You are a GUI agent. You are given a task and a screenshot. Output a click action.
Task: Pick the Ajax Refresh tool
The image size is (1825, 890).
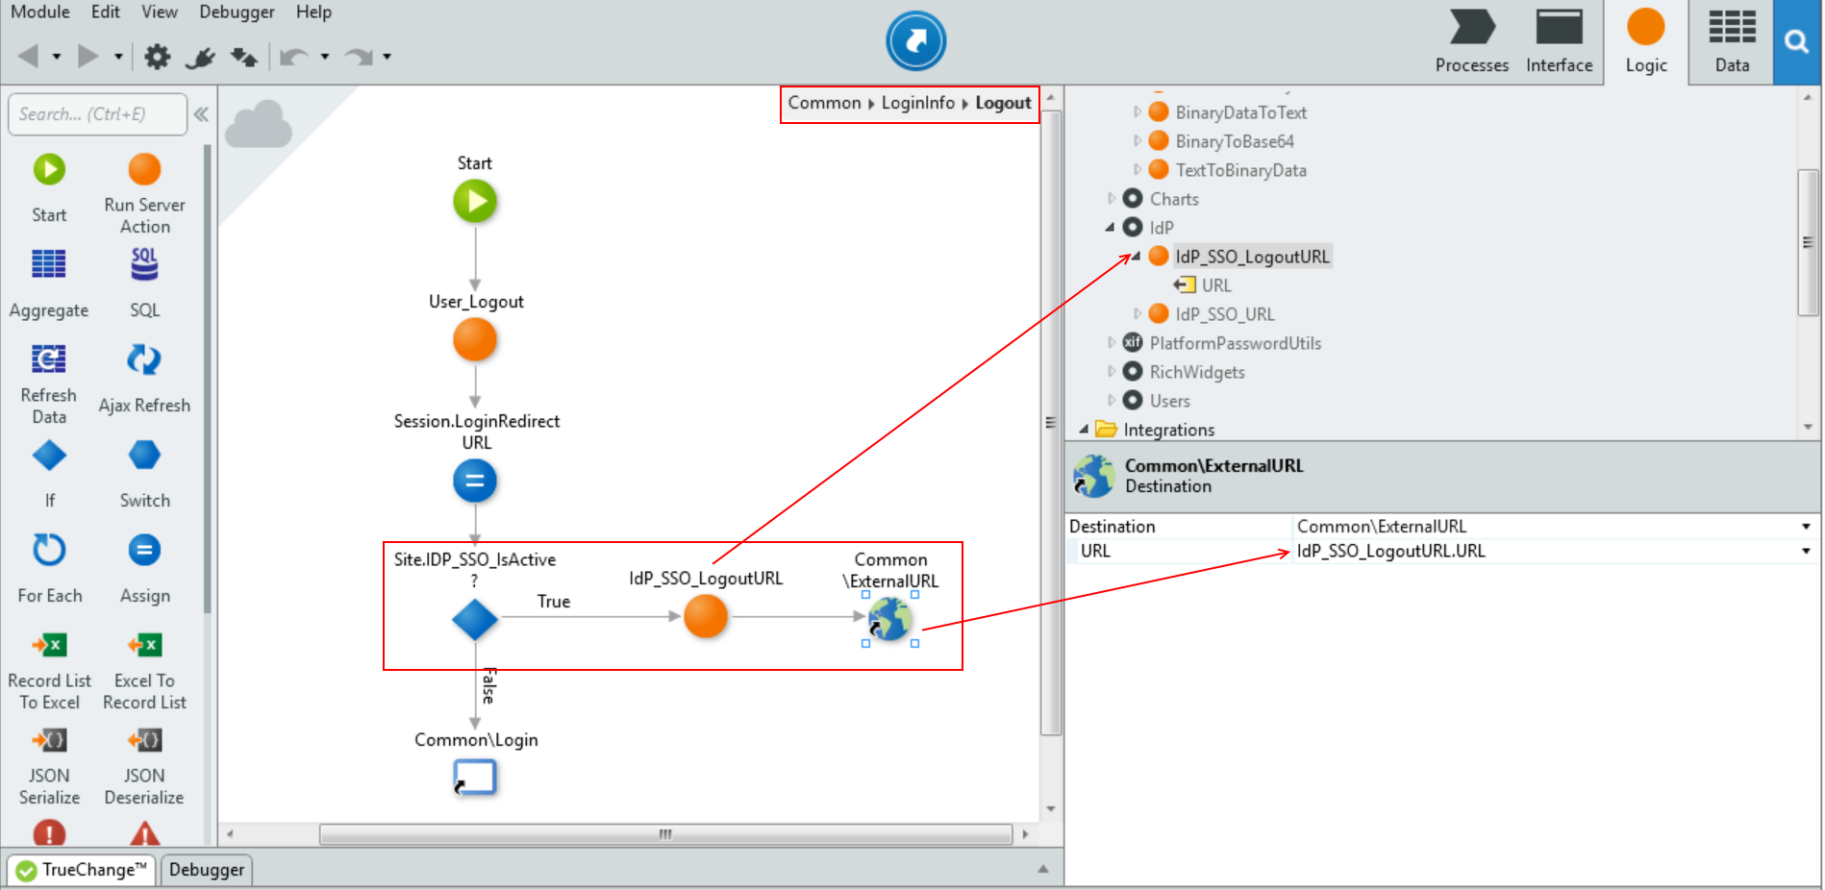coord(144,361)
